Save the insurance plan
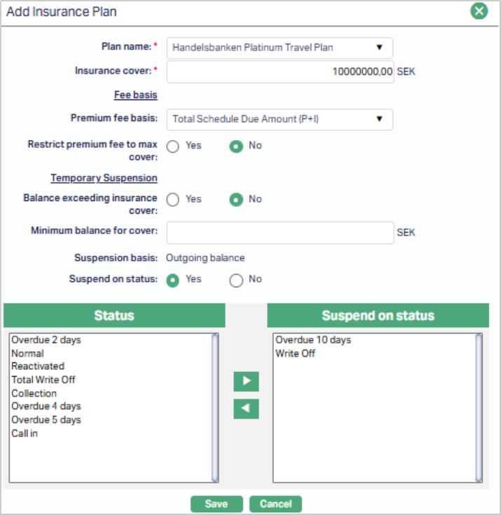Image resolution: width=501 pixels, height=515 pixels. (217, 504)
